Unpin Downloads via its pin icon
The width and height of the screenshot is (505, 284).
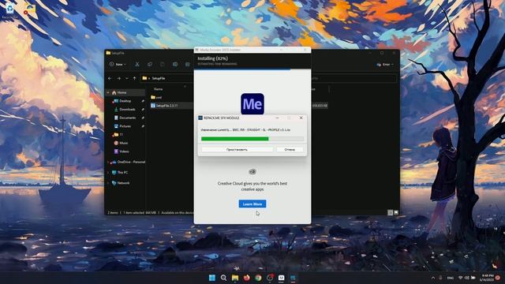(x=143, y=110)
